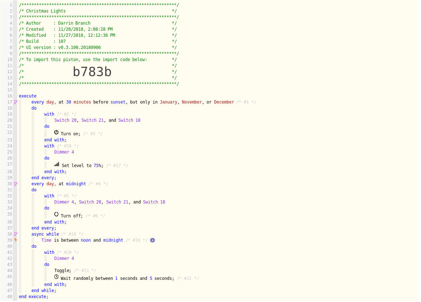Image resolution: width=421 pixels, height=302 pixels.
Task: Click the author name 'Darrin Branch'
Action: pyautogui.click(x=75, y=24)
